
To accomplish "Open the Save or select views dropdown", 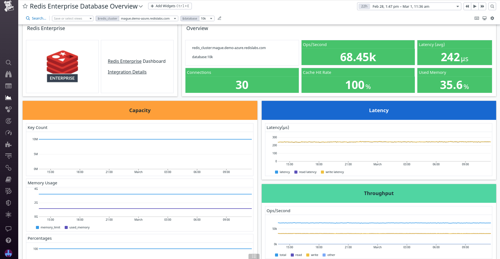I will tap(72, 18).
